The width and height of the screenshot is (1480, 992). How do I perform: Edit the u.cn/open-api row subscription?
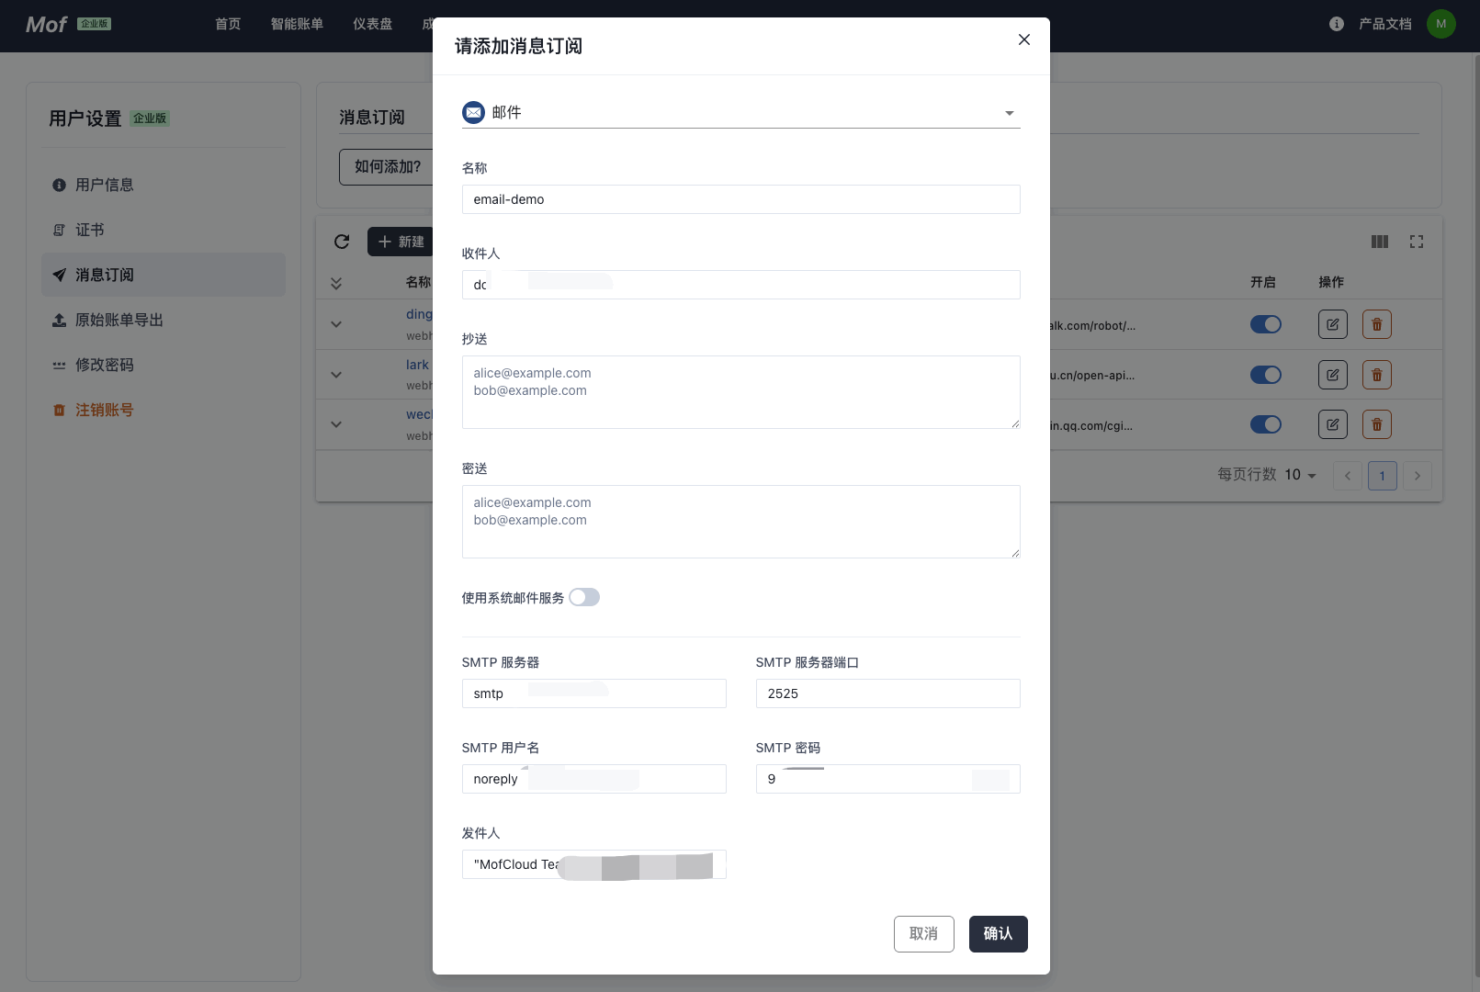1333,375
